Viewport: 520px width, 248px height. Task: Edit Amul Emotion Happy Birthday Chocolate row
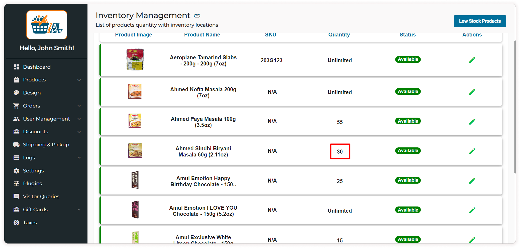[472, 181]
